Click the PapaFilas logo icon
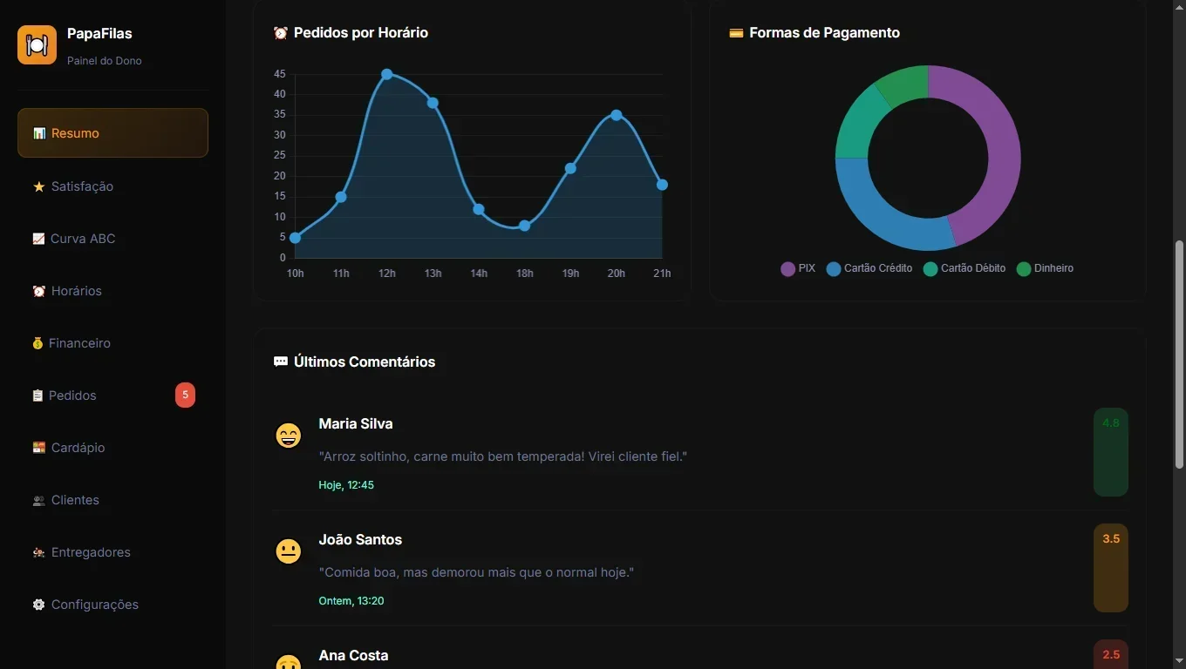The height and width of the screenshot is (669, 1186). [37, 44]
